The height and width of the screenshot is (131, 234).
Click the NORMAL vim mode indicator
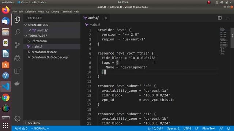point(40,128)
